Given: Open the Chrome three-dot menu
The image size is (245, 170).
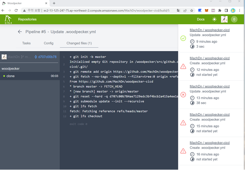Looking at the screenshot, I should point(240,11).
